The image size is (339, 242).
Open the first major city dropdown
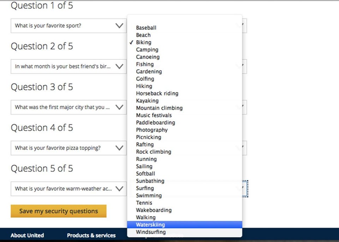pyautogui.click(x=68, y=107)
